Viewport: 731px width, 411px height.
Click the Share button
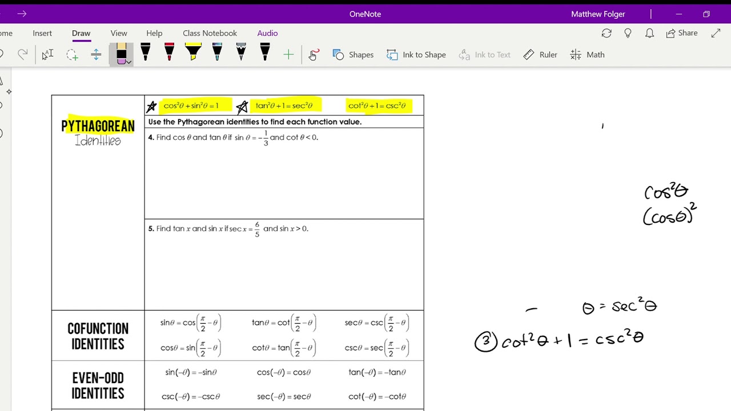tap(682, 33)
